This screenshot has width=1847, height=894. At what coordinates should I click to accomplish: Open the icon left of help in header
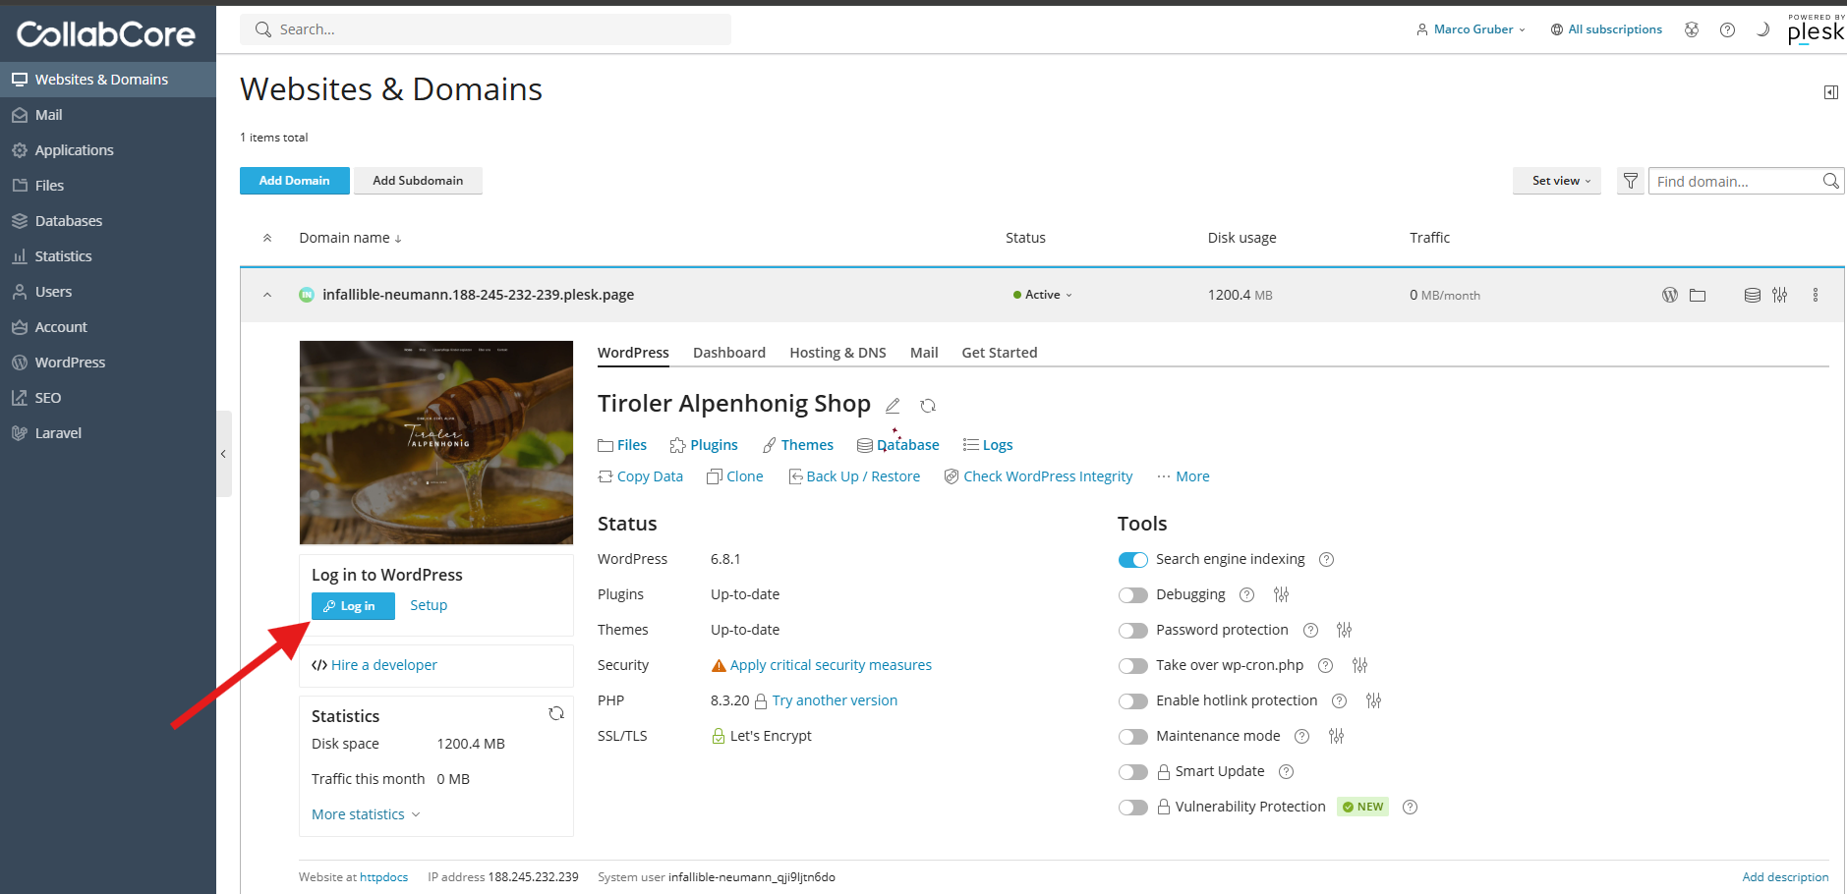pyautogui.click(x=1691, y=29)
